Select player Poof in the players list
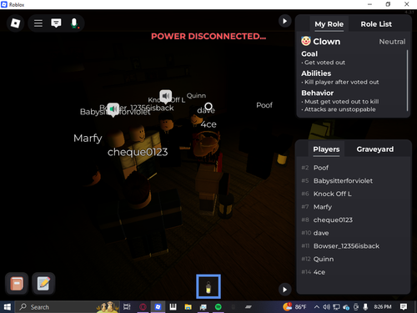 point(353,168)
